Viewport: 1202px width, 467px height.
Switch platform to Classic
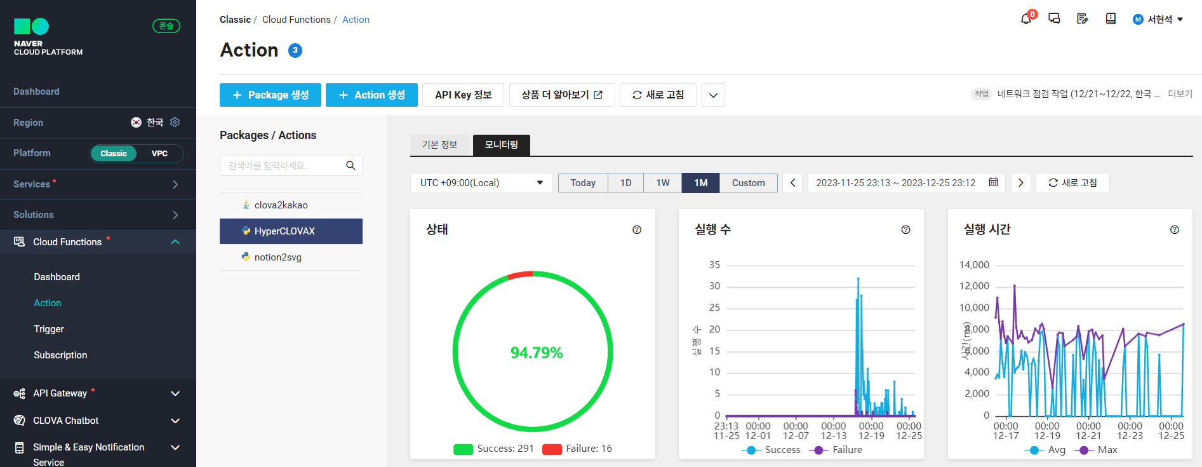pos(114,153)
